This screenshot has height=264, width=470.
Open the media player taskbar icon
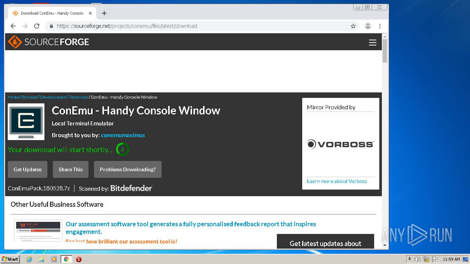54,259
